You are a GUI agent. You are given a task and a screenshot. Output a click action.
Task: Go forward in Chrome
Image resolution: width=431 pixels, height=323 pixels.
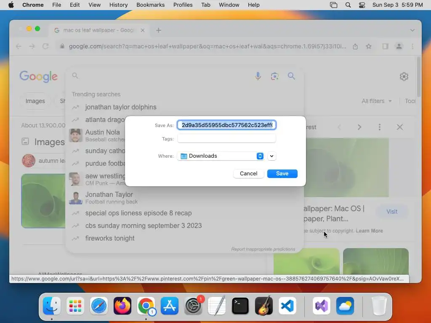[x=32, y=46]
